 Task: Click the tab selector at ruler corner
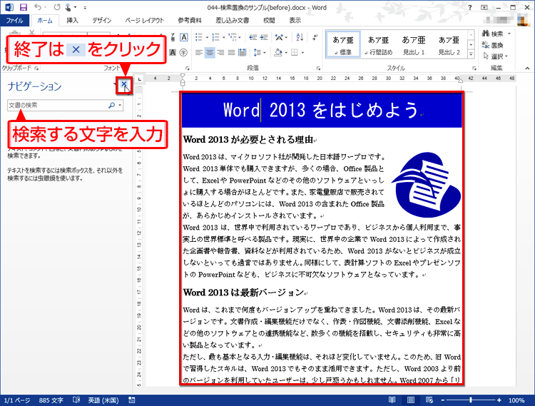pyautogui.click(x=139, y=79)
